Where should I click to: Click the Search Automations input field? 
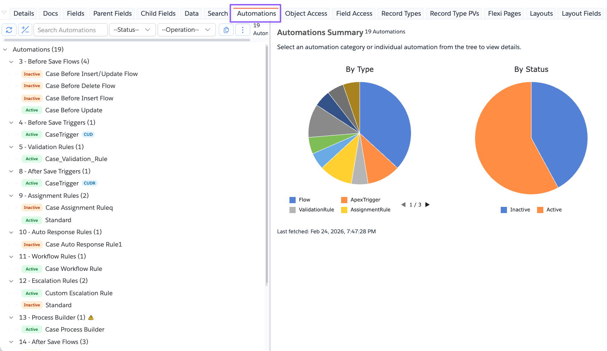pyautogui.click(x=71, y=30)
